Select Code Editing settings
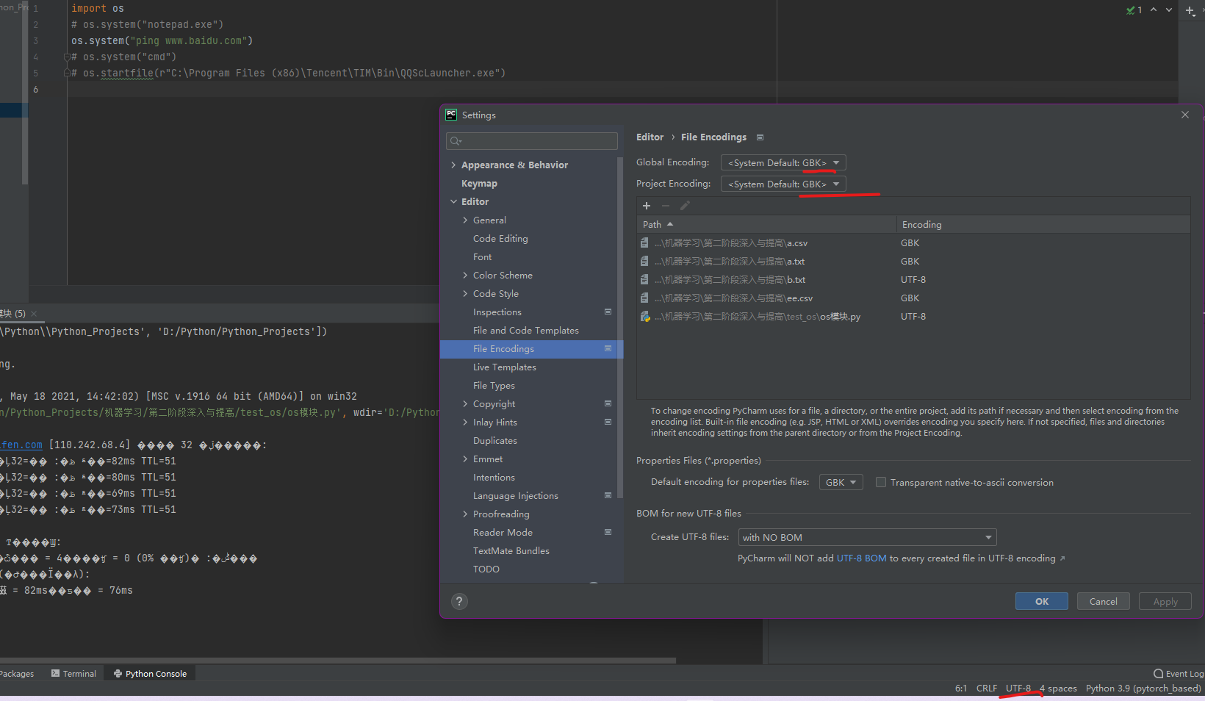The image size is (1205, 701). tap(500, 238)
